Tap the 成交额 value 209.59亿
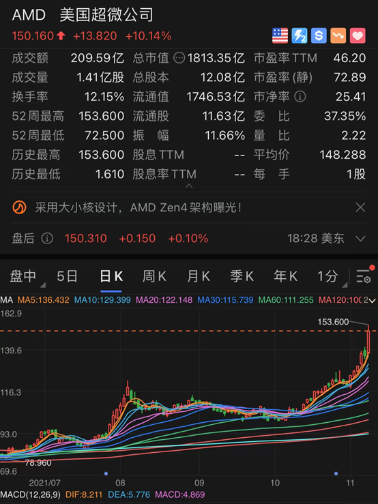378x504 pixels. [97, 58]
